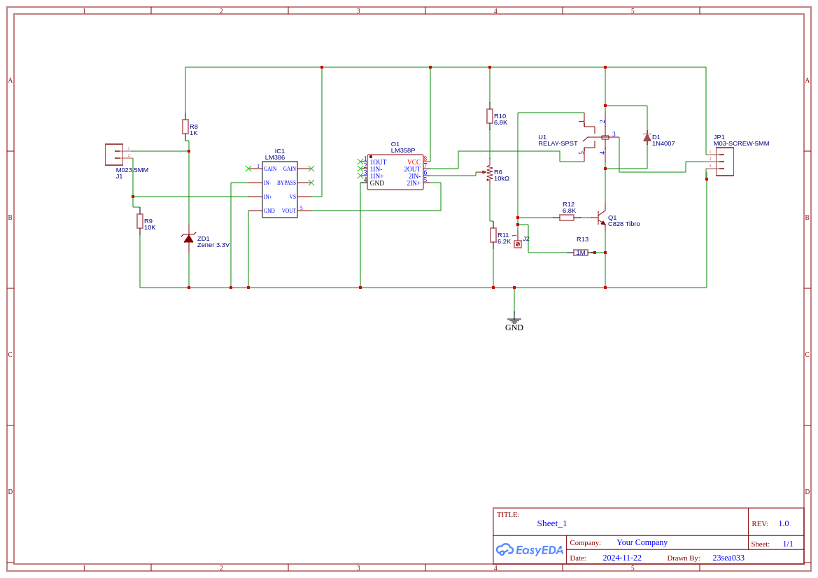Click the 'Sheet_1' title text
The width and height of the screenshot is (818, 578).
coord(552,523)
